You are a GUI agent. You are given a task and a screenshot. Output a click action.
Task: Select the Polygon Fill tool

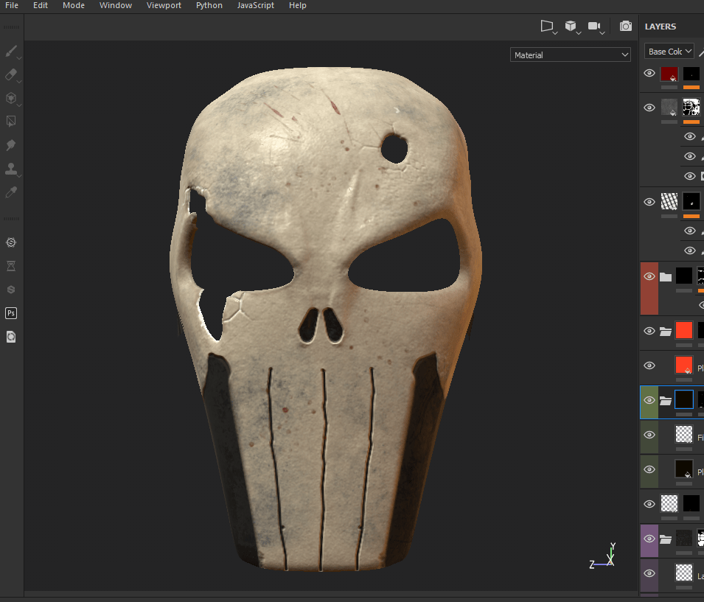pyautogui.click(x=11, y=122)
